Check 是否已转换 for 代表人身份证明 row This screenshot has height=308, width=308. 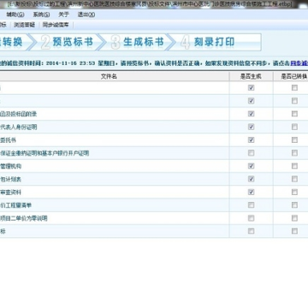click(294, 127)
